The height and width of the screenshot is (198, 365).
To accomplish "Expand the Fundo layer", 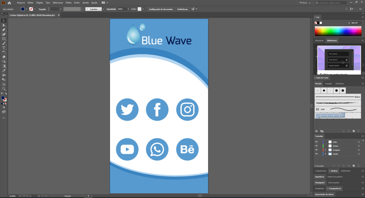I will [325, 154].
